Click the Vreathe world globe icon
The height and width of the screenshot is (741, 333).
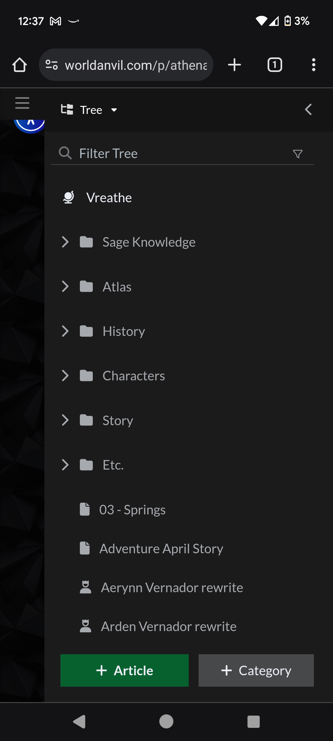point(68,198)
